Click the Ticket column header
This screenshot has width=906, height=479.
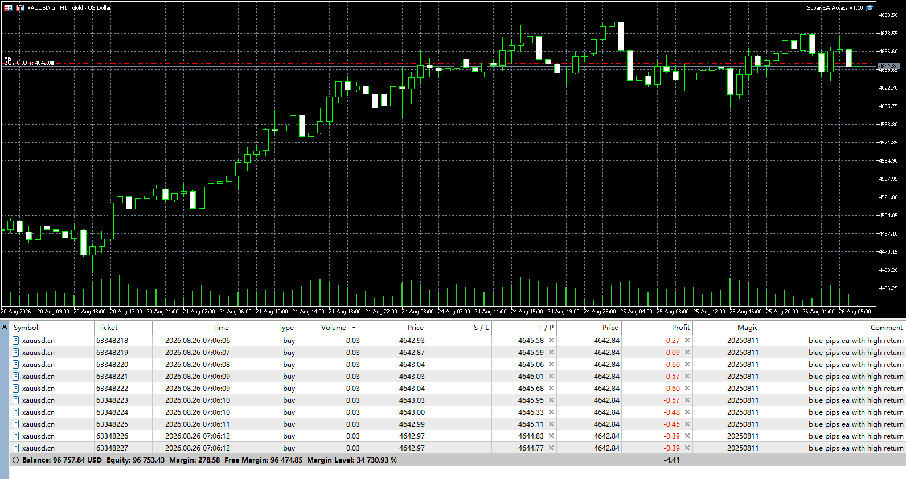[108, 328]
